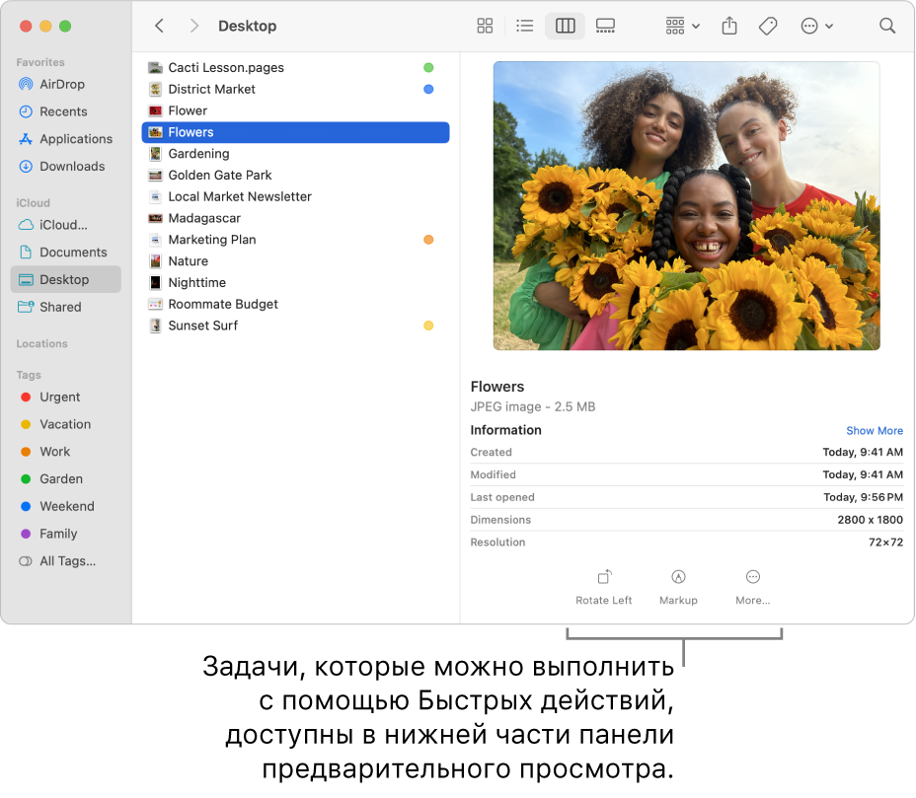Click the blue tag dot on District Market

pos(428,90)
